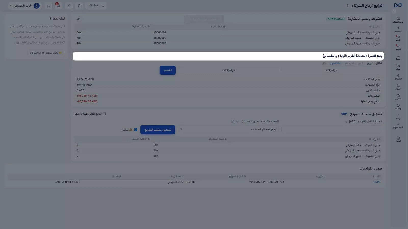408x229 pixels.
Task: Click the احسب calculate button
Action: click(x=168, y=70)
